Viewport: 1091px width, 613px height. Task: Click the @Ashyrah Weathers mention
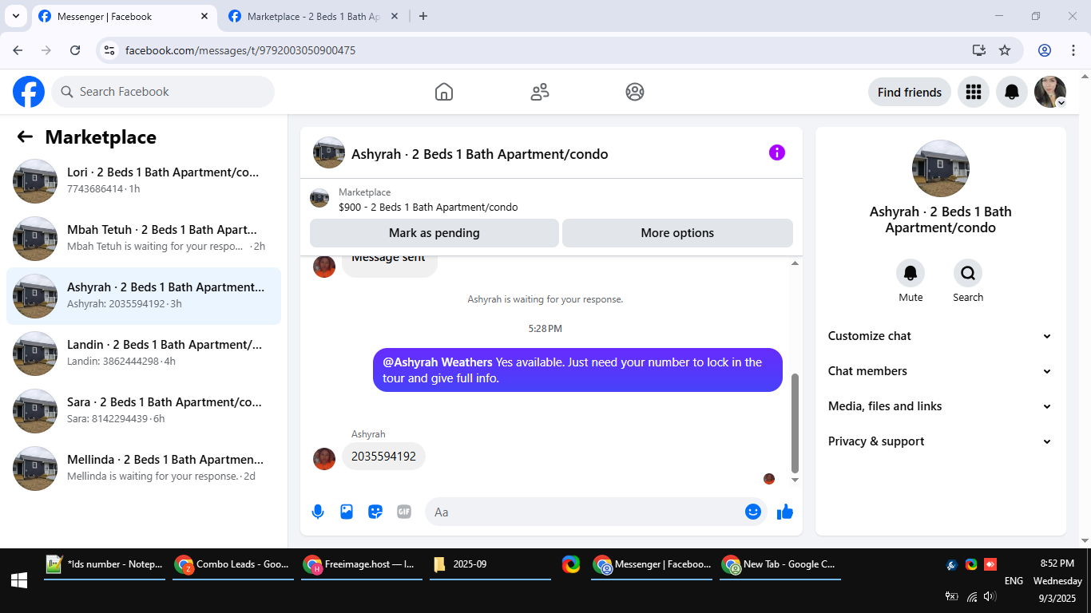(x=438, y=362)
